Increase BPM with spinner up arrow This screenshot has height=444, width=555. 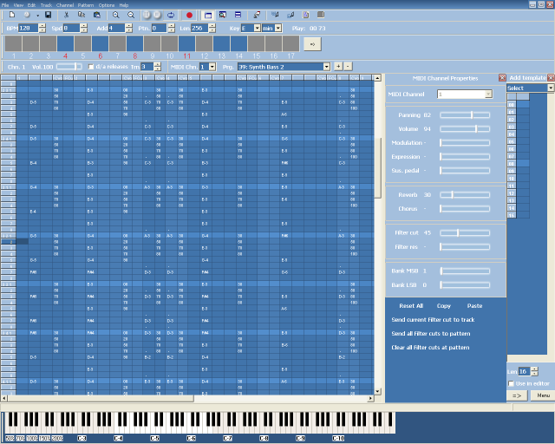point(42,26)
